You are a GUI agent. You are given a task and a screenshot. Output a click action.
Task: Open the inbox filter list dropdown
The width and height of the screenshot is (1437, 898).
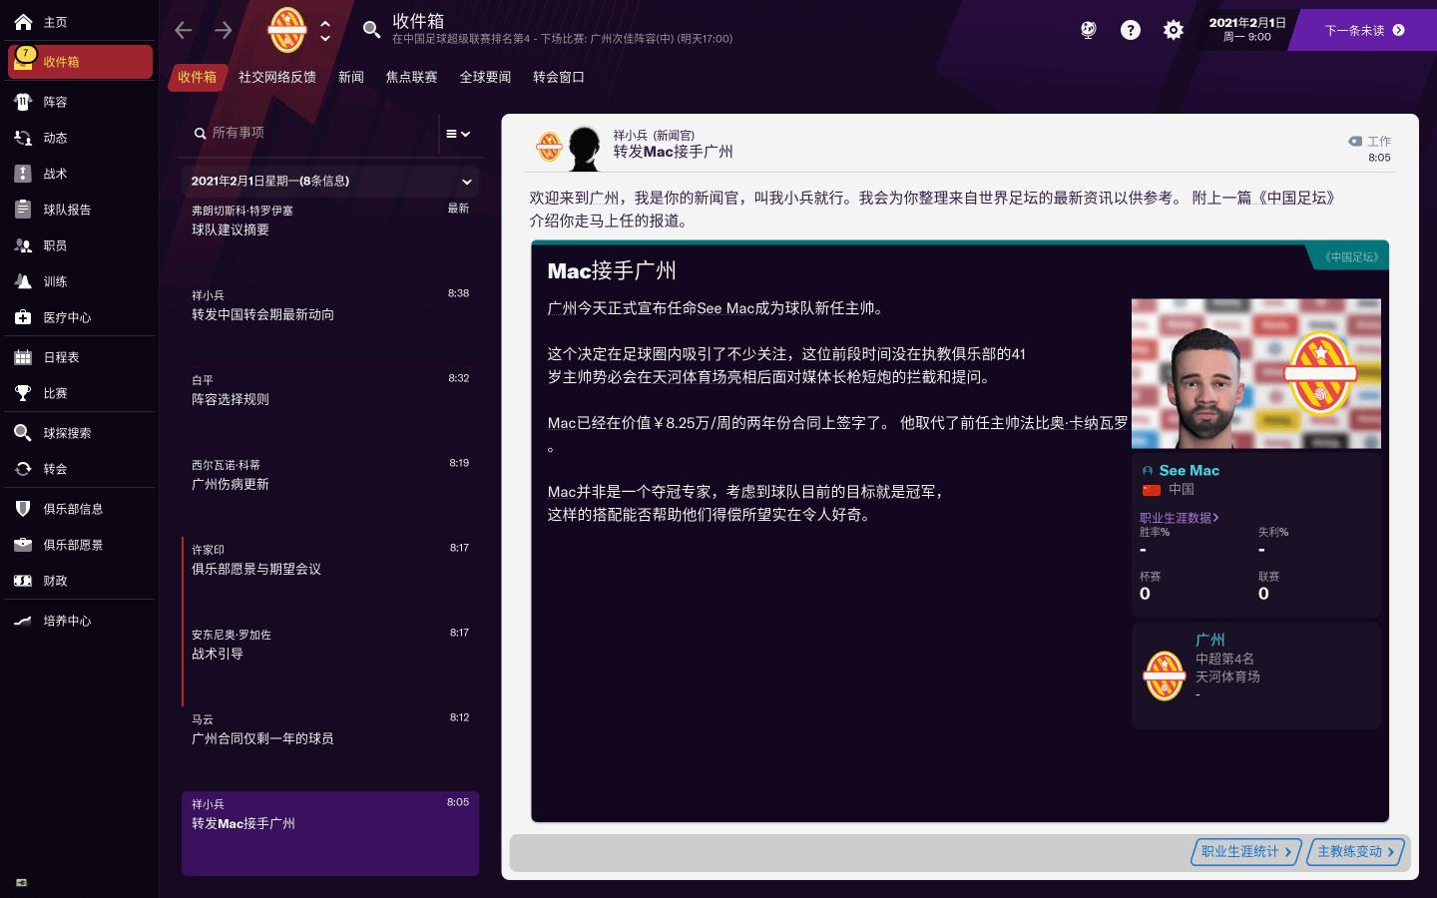coord(458,134)
